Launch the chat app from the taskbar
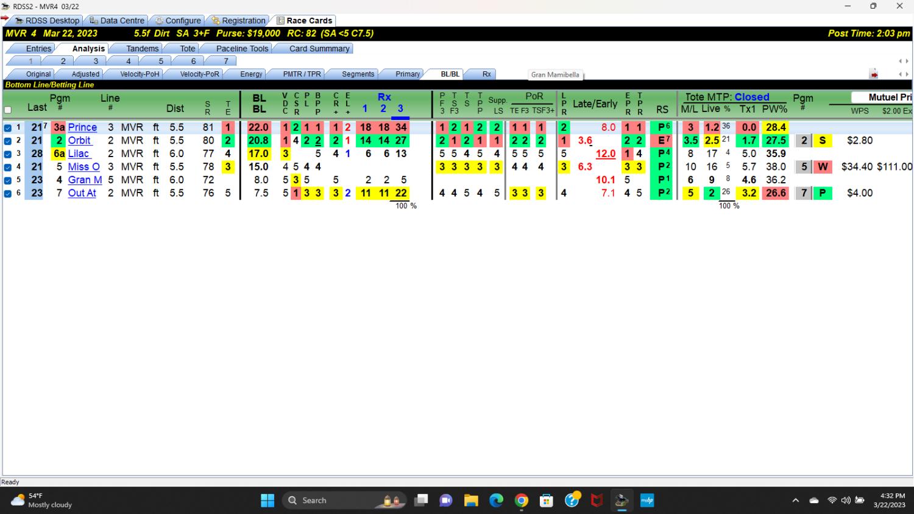Screen dimensions: 914x514 [446, 501]
